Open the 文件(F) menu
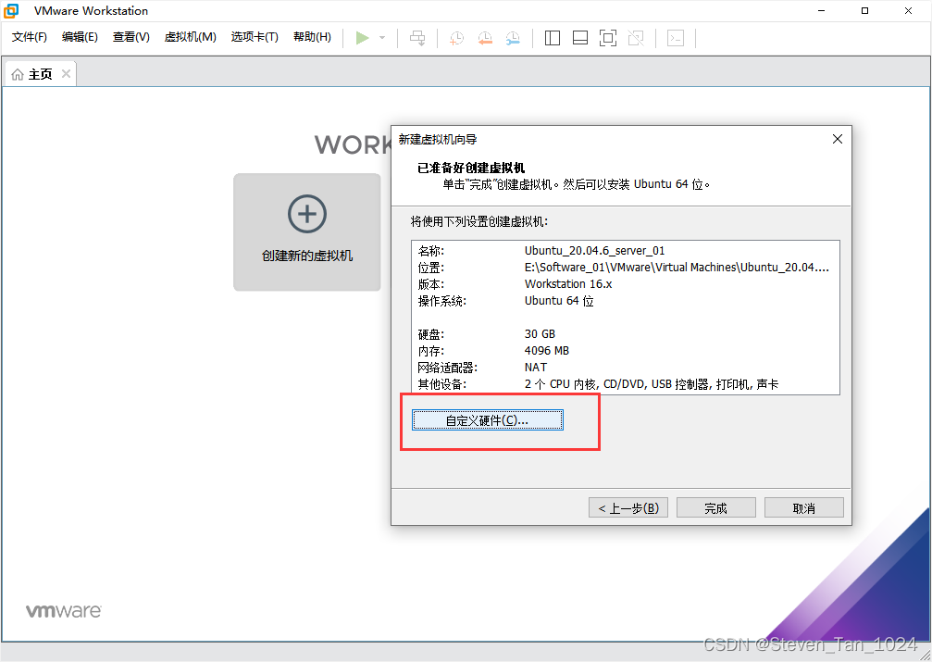The width and height of the screenshot is (932, 662). (29, 37)
